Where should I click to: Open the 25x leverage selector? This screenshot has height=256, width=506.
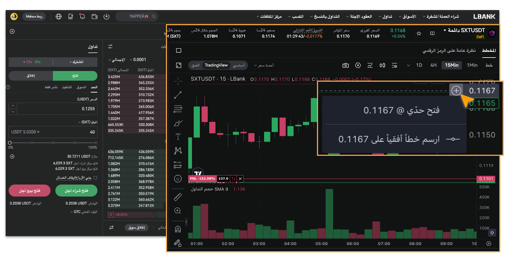[x=31, y=62]
